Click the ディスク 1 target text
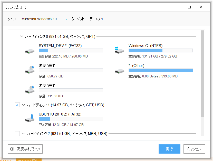This screenshot has width=213, height=161. [x=96, y=19]
